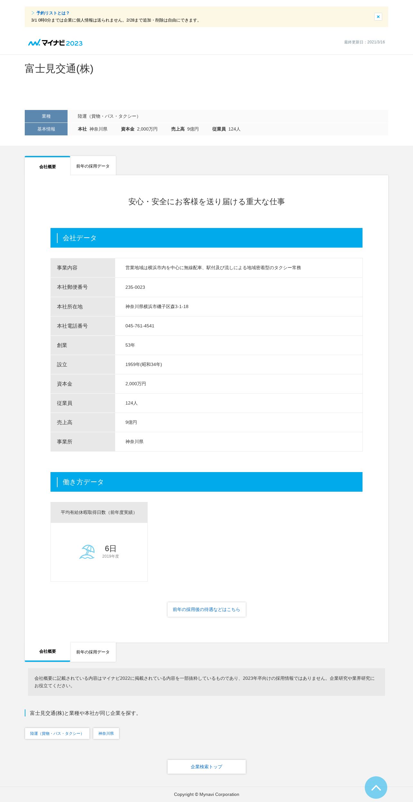Screen dimensions: 413x802
Task: Click the Copyright © Mynavi Corporation footer text
Action: tap(206, 794)
